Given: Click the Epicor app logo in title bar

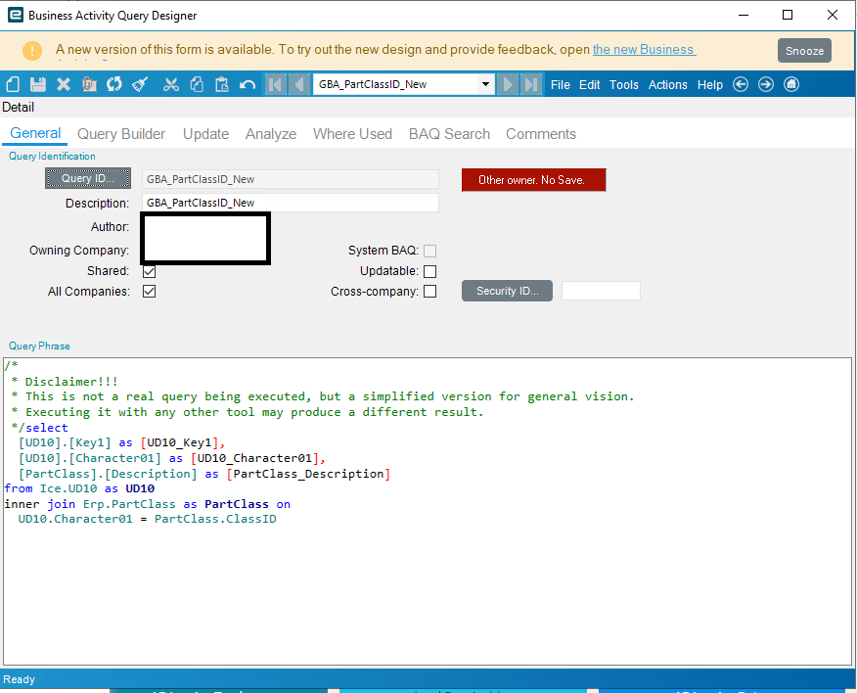Looking at the screenshot, I should point(16,15).
